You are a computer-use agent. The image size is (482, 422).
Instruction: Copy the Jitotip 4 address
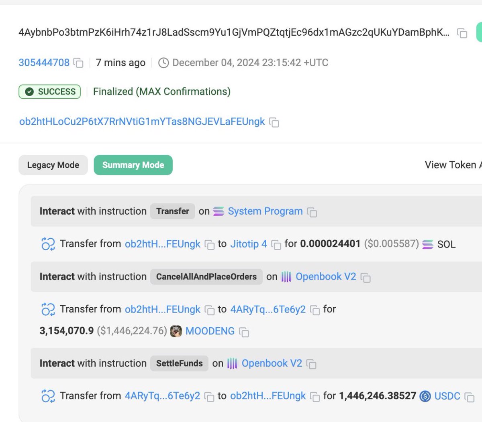click(x=276, y=245)
